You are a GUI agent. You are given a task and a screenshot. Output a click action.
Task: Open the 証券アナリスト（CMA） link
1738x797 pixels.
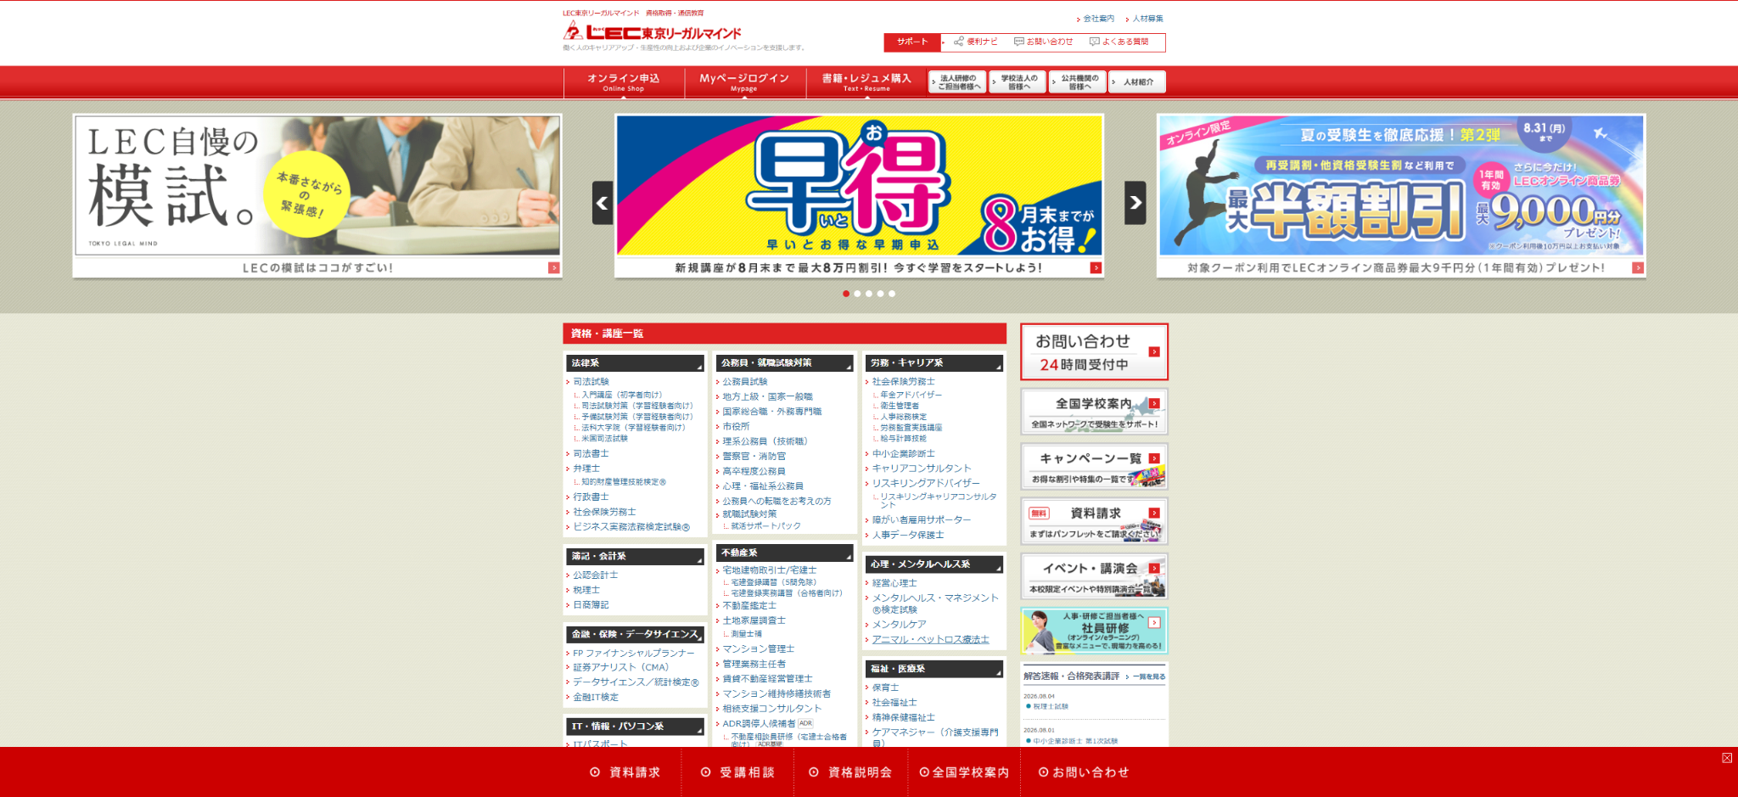[x=621, y=668]
